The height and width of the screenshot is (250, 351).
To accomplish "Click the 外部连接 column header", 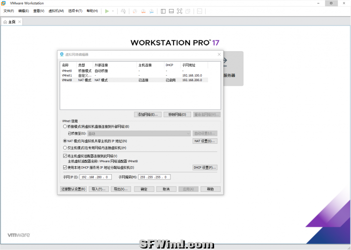I will click(x=115, y=65).
